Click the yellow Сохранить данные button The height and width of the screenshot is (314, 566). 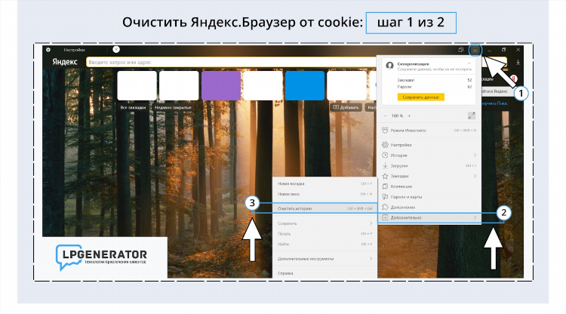420,97
